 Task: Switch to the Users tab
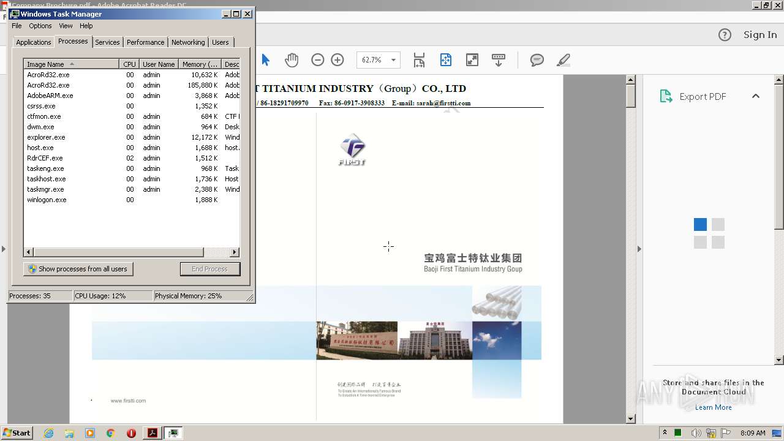point(221,42)
